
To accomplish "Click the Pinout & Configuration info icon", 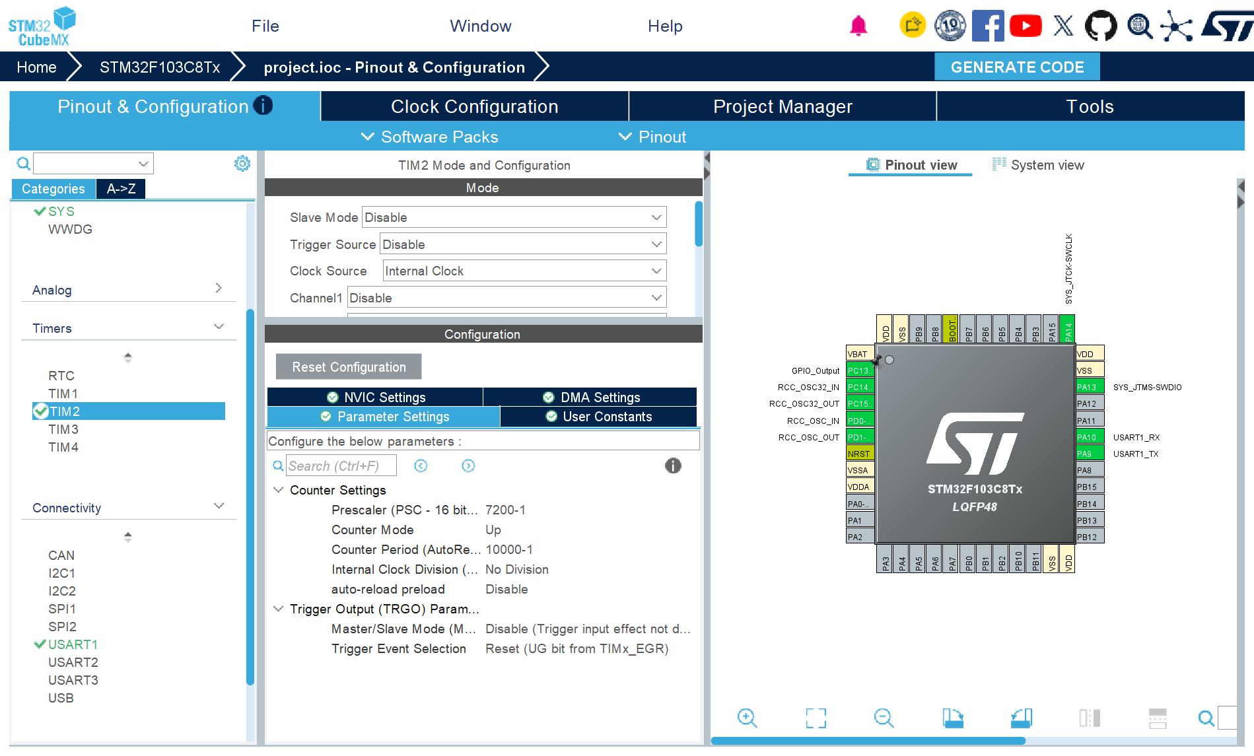I will click(263, 106).
